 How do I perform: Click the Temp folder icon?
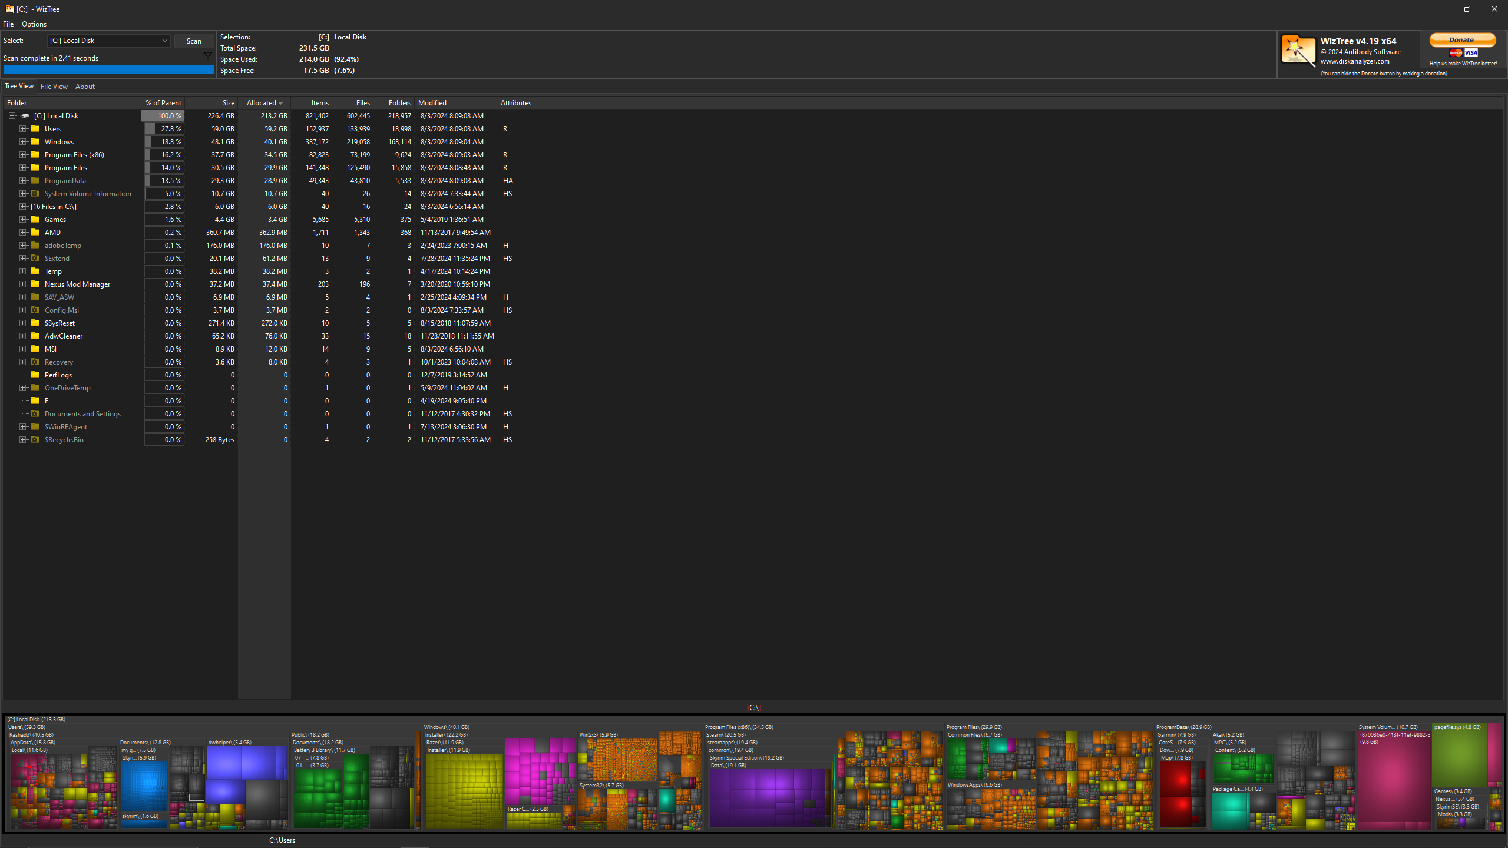pos(35,271)
